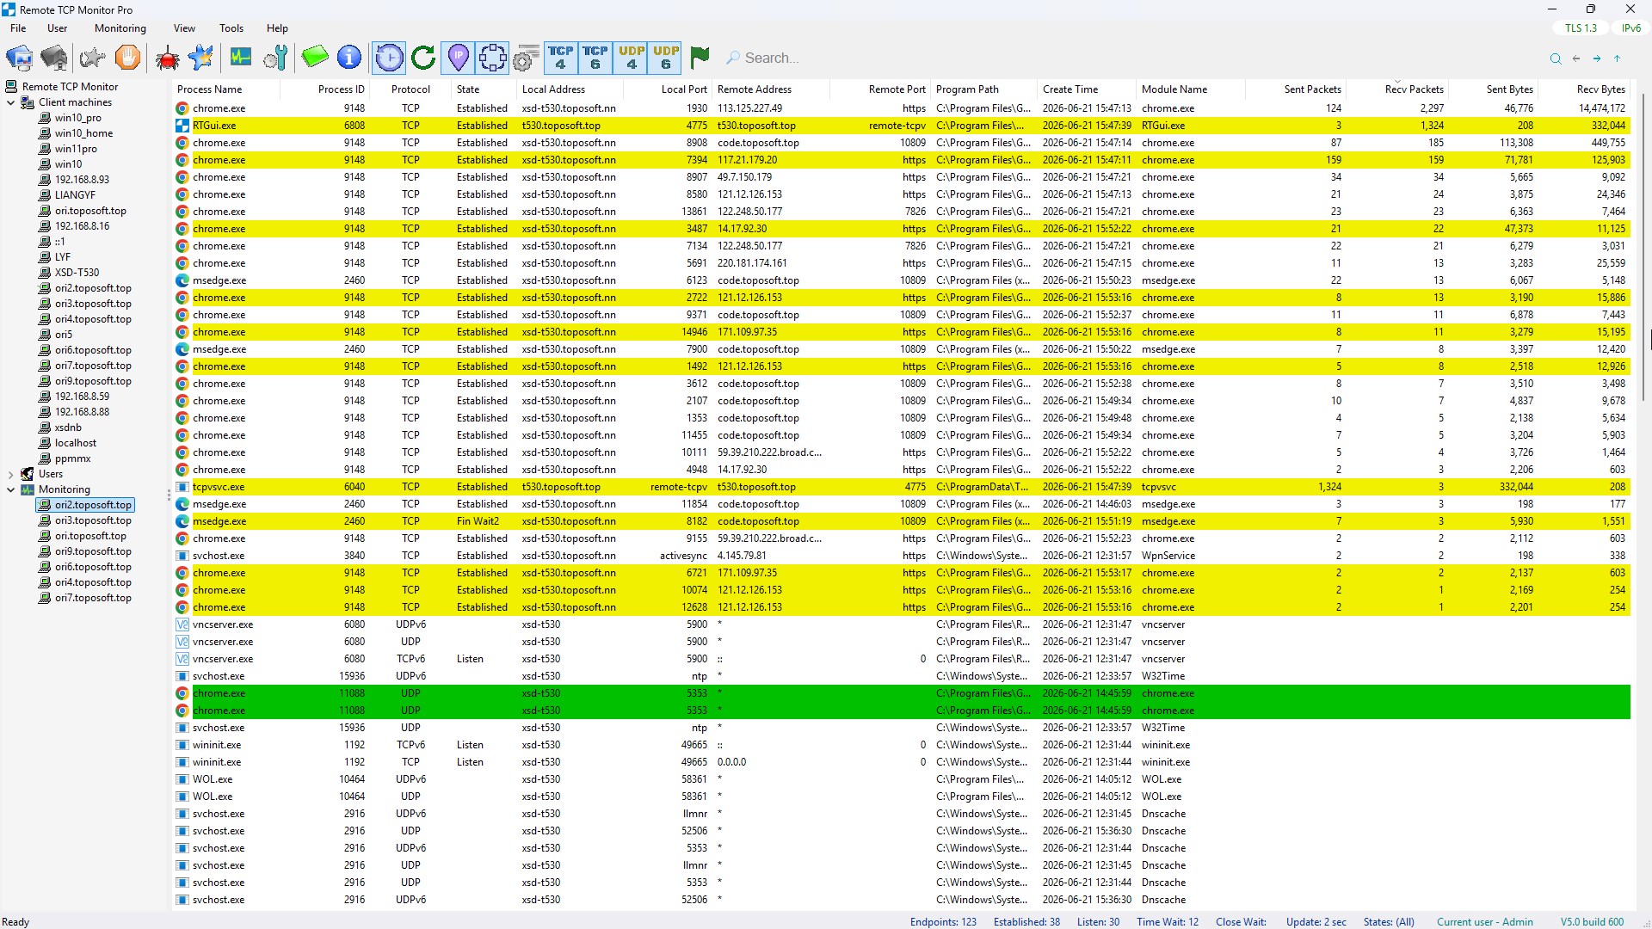Screen dimensions: 1652x929
Task: Select ori2.toposoft.top under Monitoring
Action: point(93,505)
